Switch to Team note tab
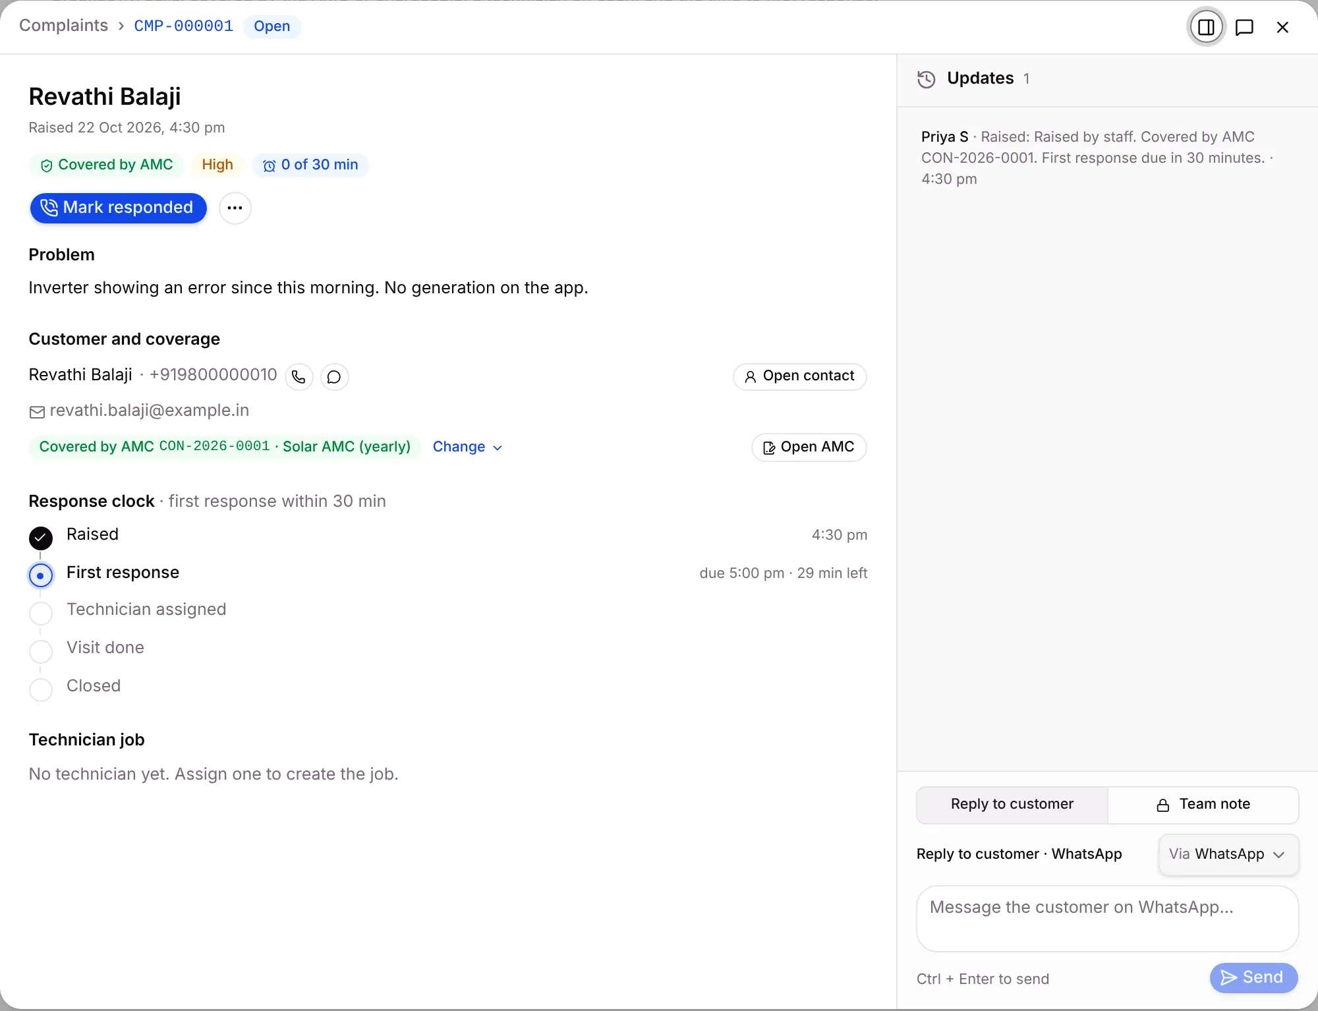Screen dimensions: 1318x1011 click(x=1203, y=805)
